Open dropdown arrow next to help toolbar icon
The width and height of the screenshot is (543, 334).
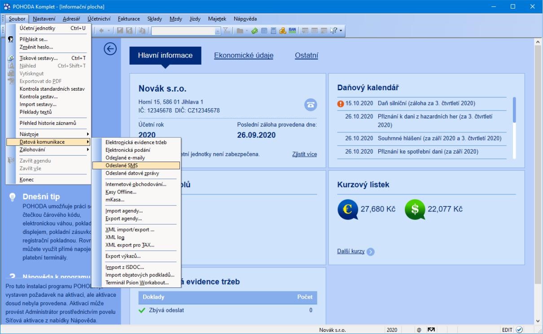(341, 31)
